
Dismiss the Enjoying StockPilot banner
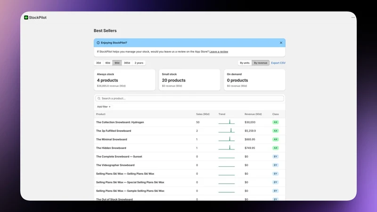(x=281, y=43)
